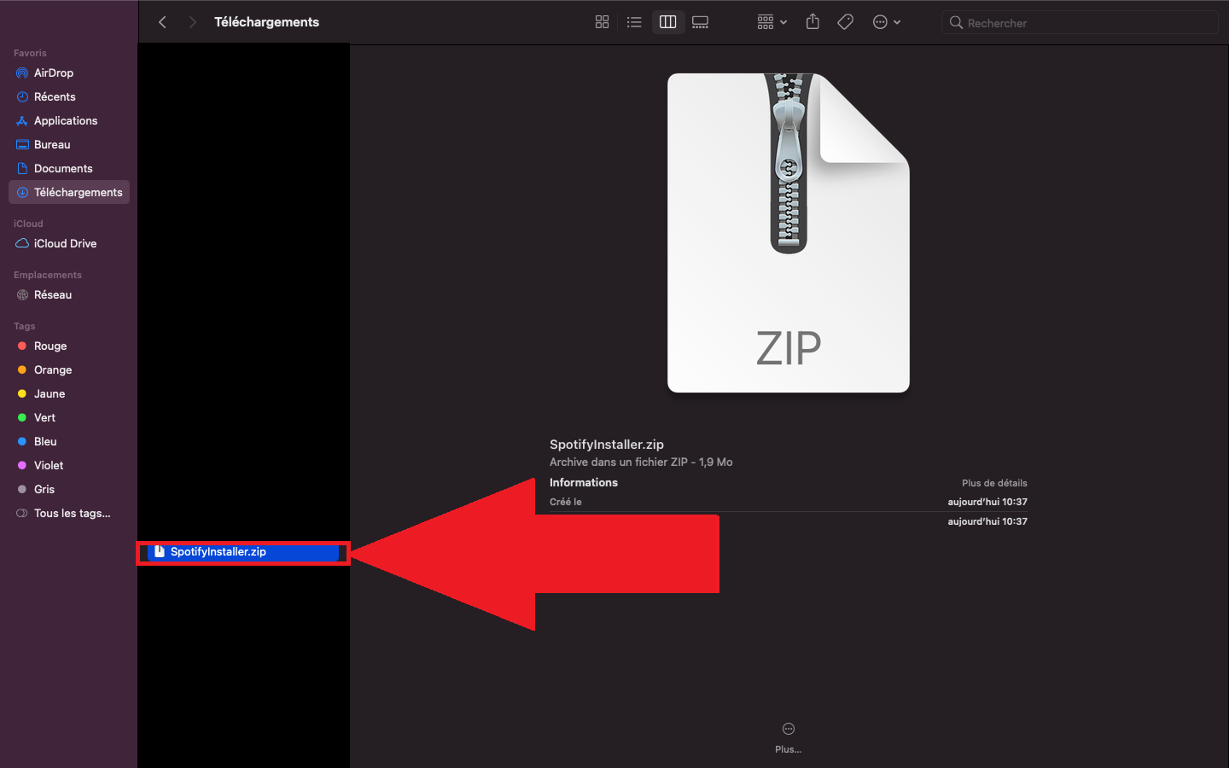The image size is (1229, 768).
Task: Filter by the Violet tag
Action: [x=68, y=465]
